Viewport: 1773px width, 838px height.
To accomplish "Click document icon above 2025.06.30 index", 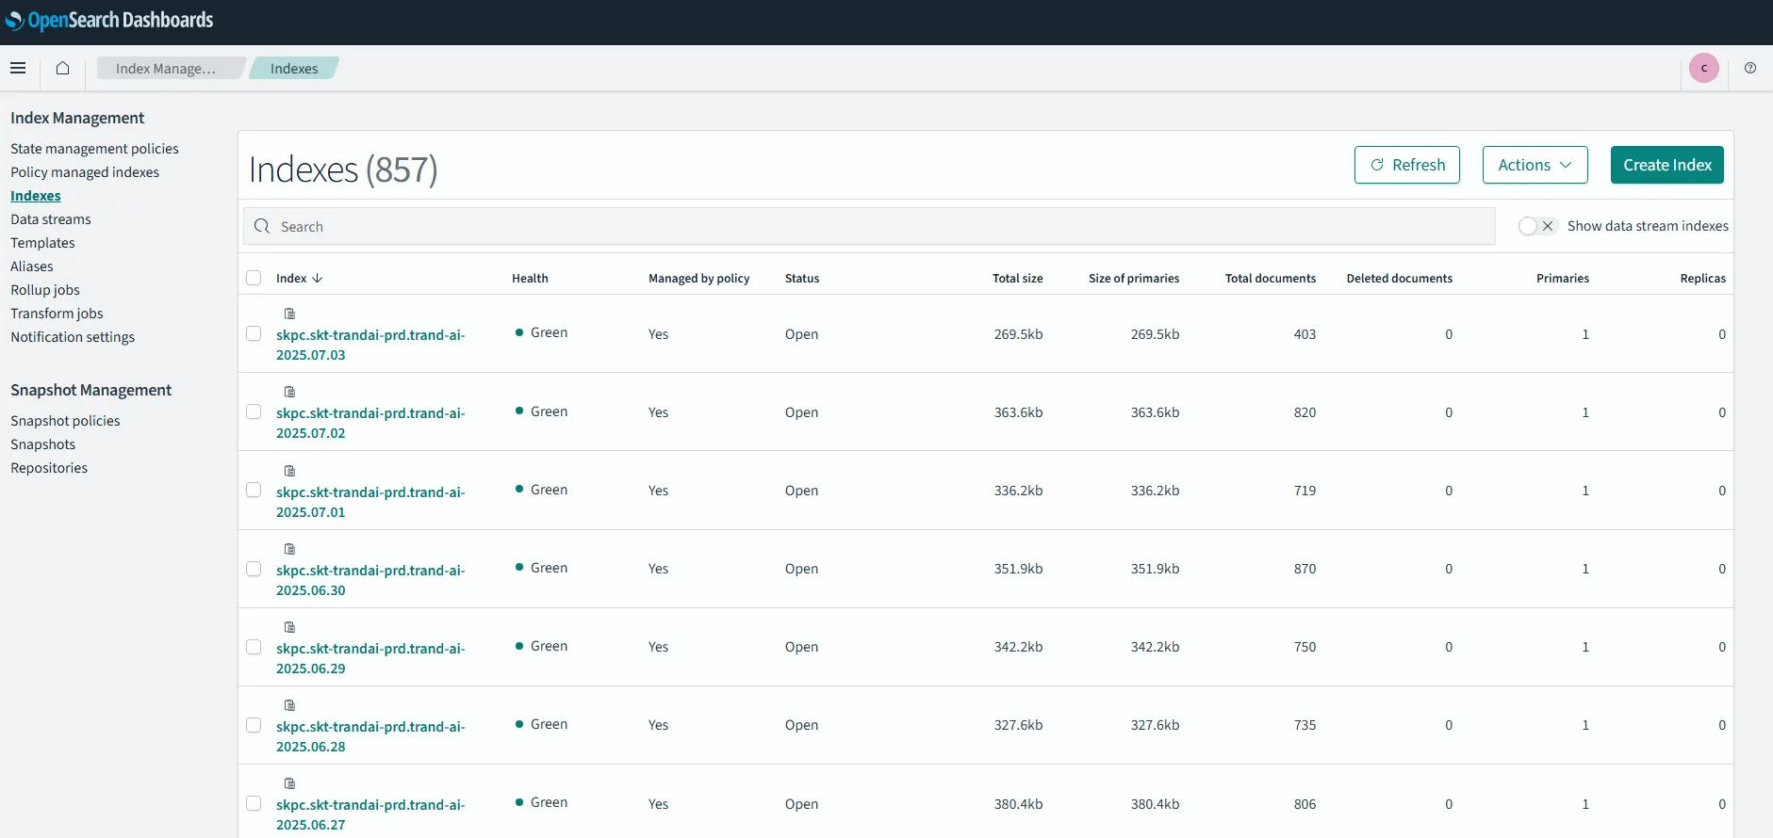I will pos(290,549).
